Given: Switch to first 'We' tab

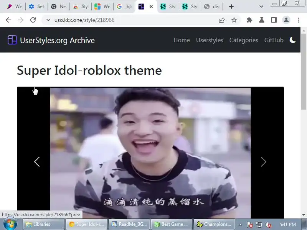Looking at the screenshot, I should click(14, 7).
